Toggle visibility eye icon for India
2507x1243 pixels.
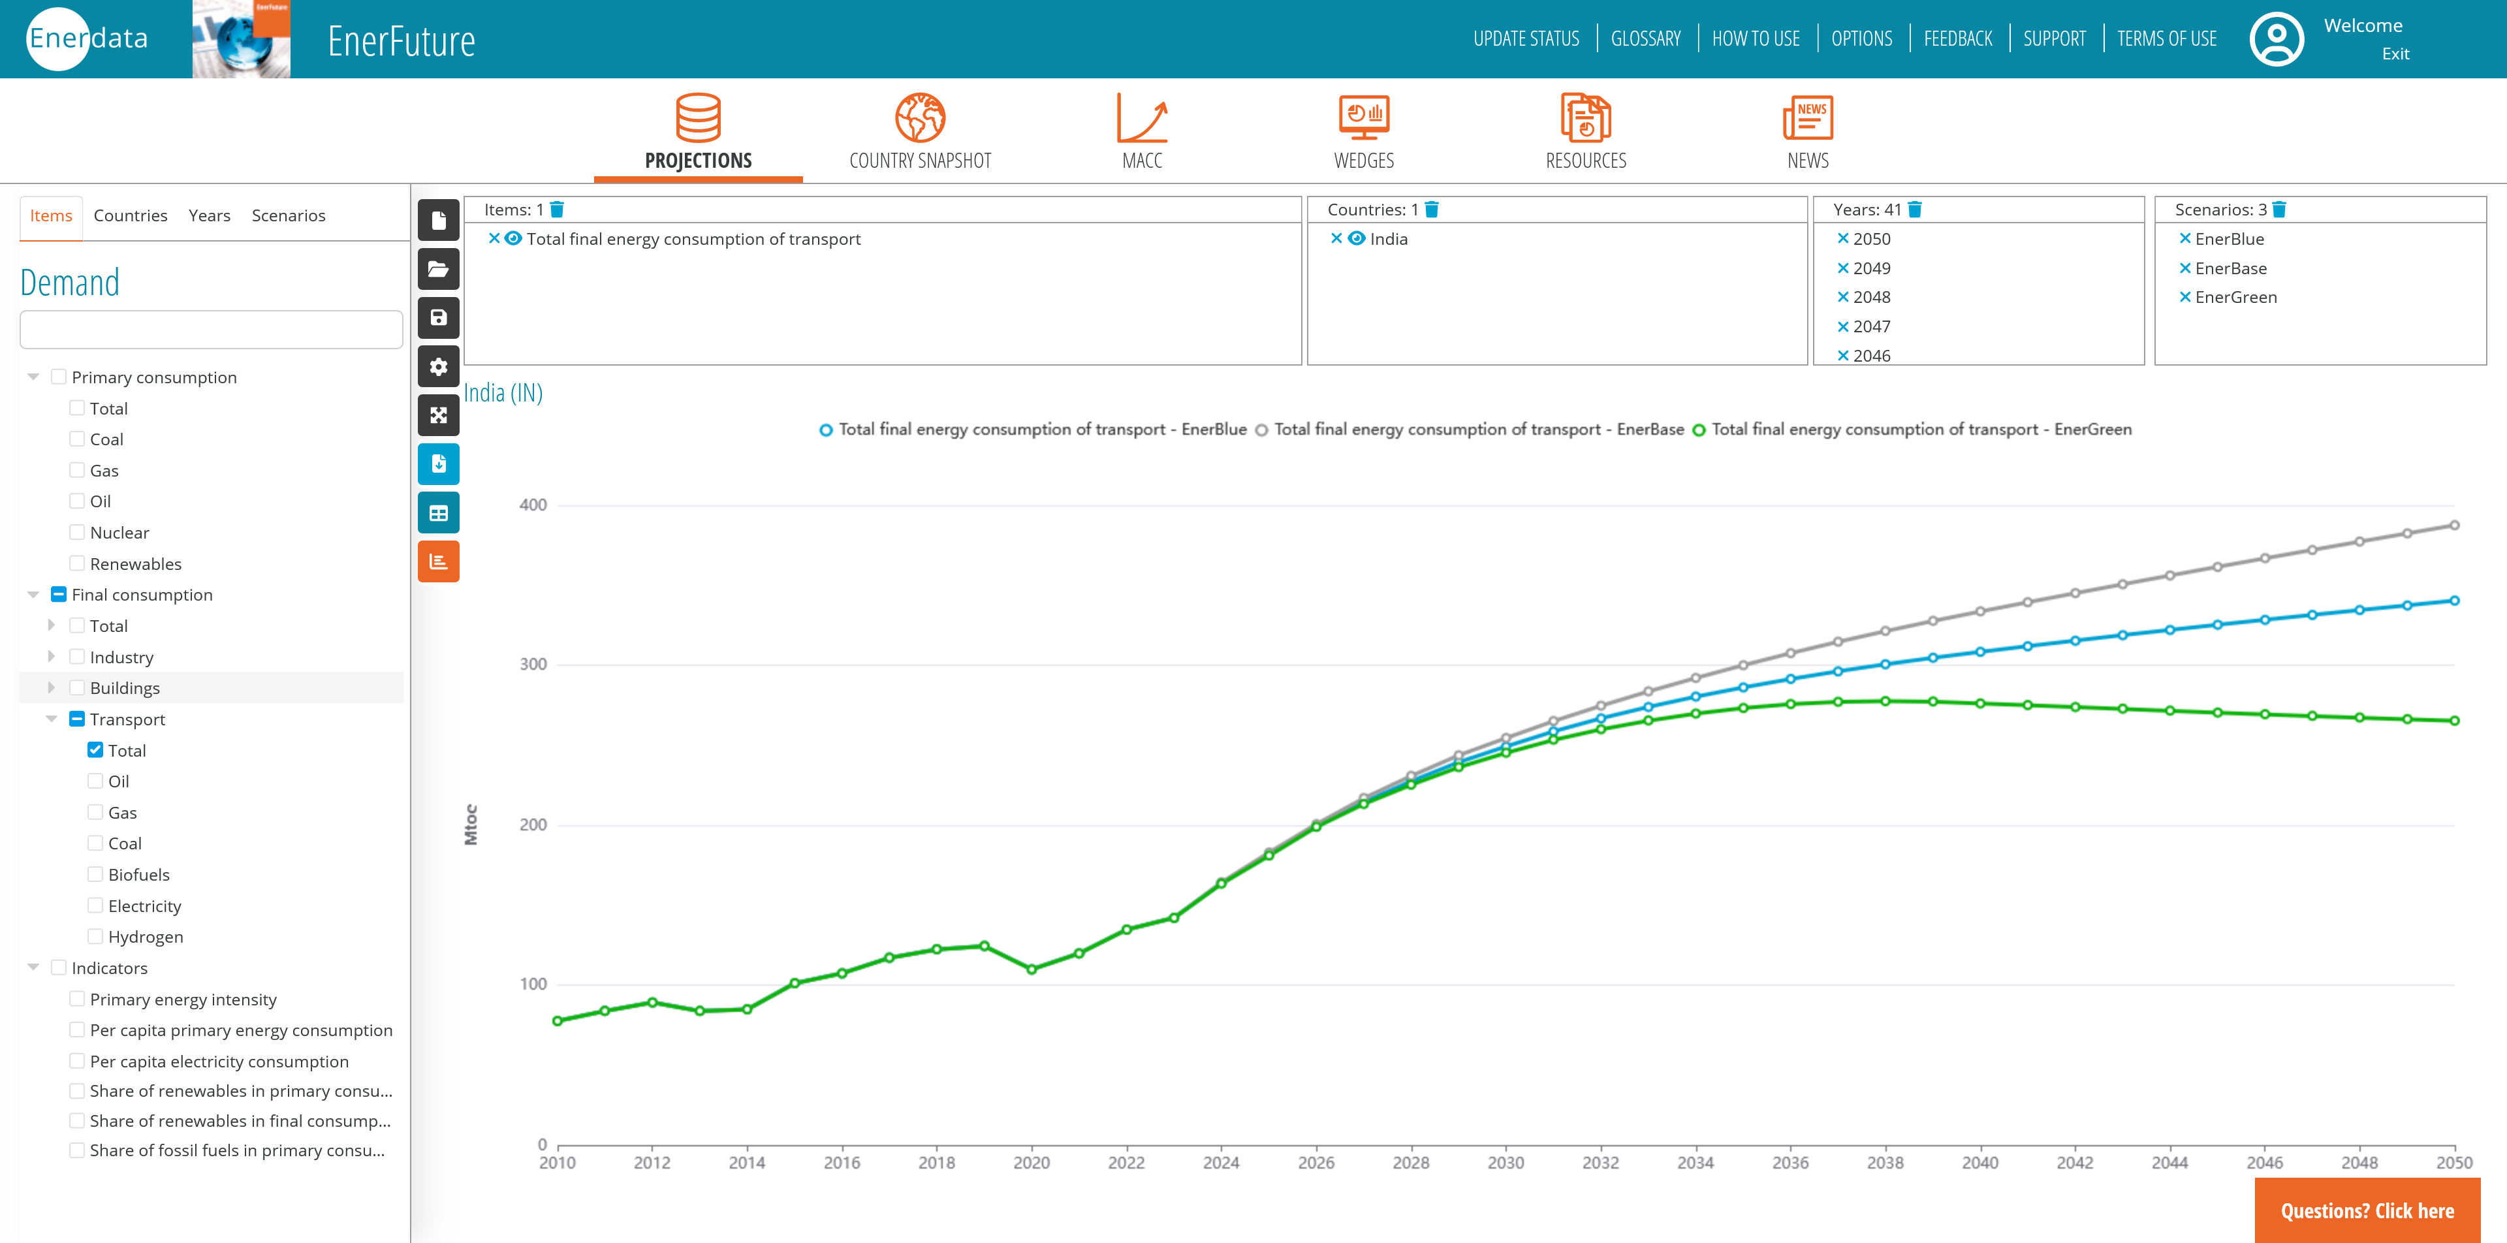(1356, 238)
